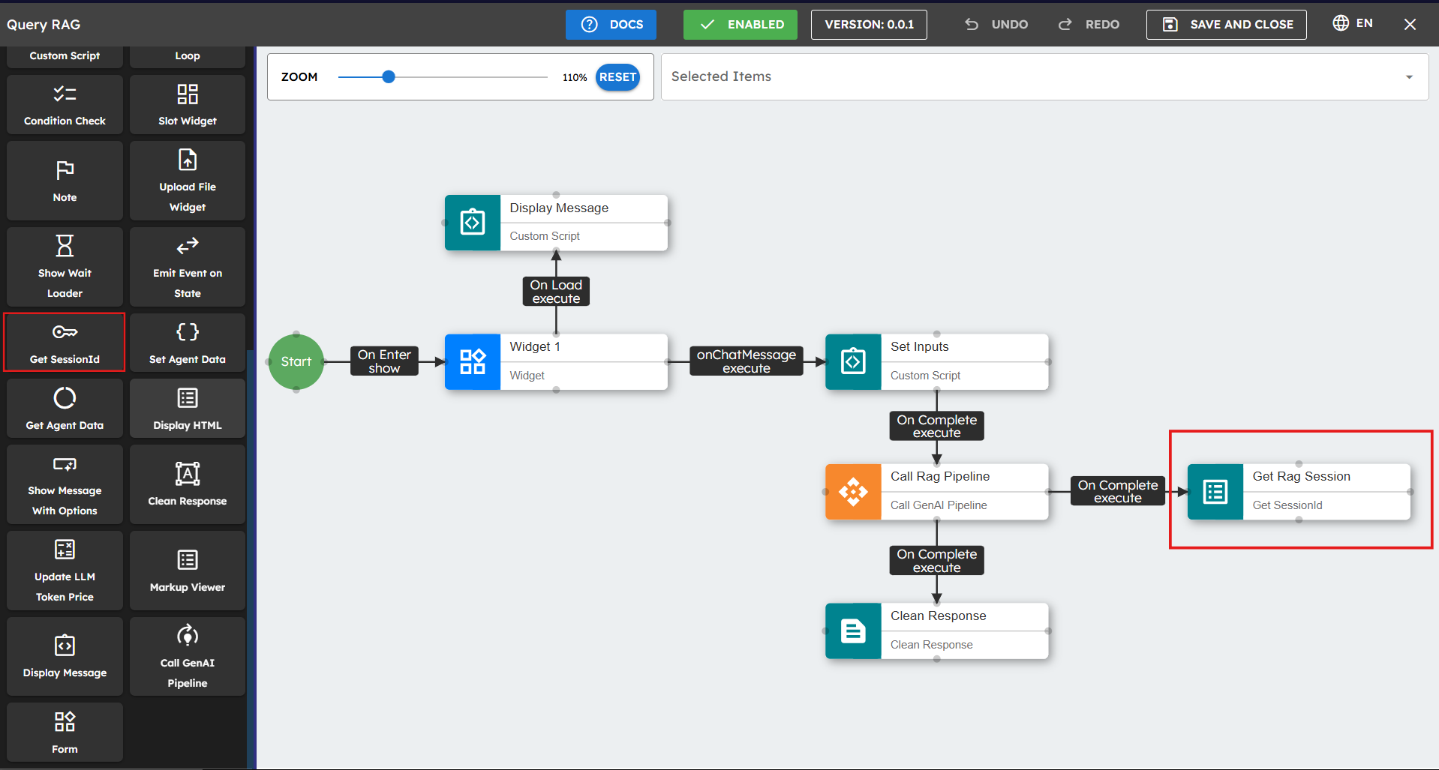Open the VERSION: 0.0.1 selector
Image resolution: width=1439 pixels, height=770 pixels.
click(x=868, y=24)
